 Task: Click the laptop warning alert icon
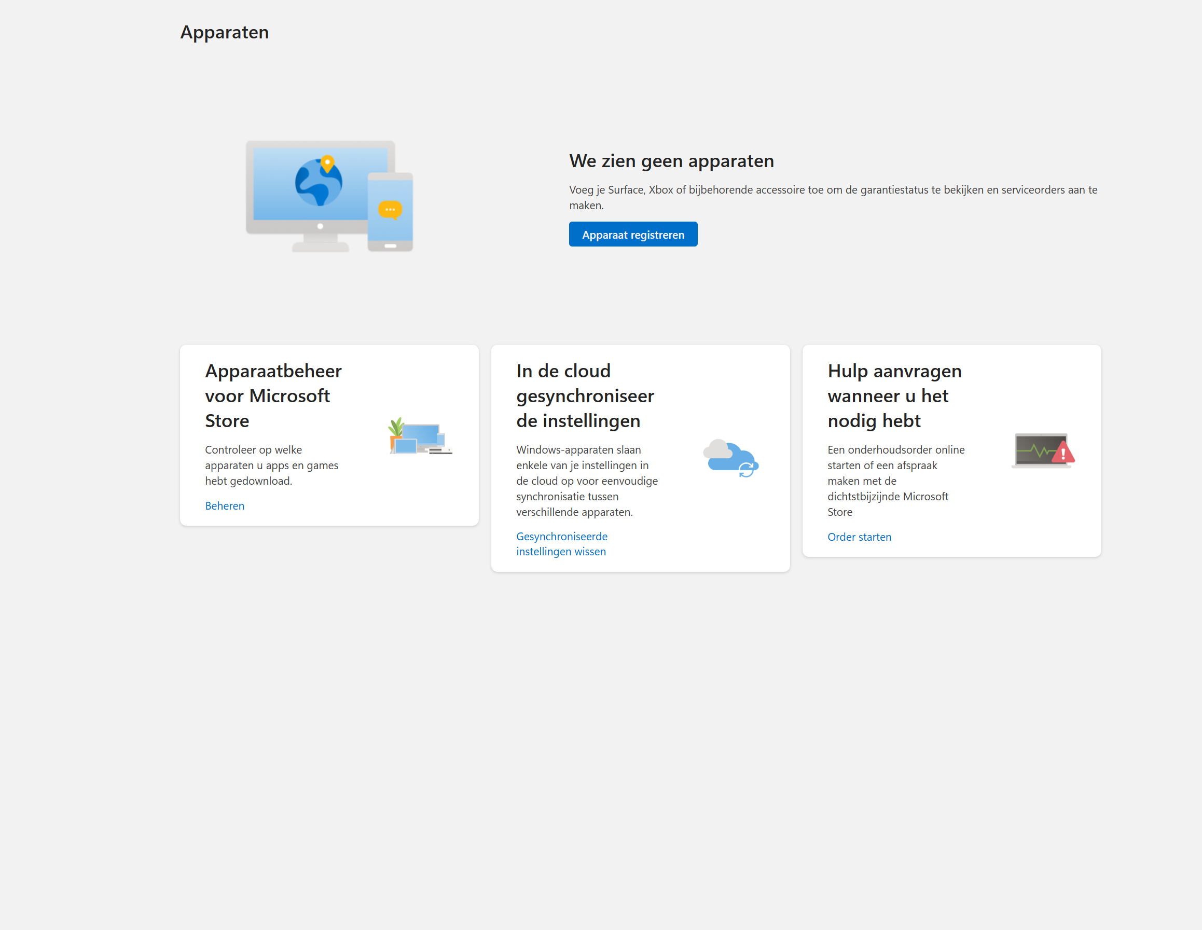(x=1043, y=450)
